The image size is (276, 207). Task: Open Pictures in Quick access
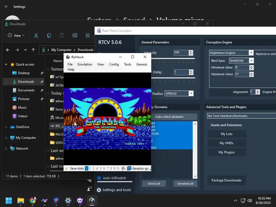pyautogui.click(x=24, y=99)
